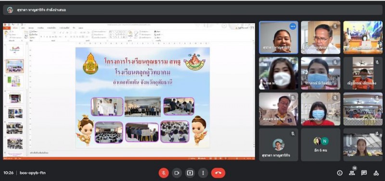Image resolution: width=385 pixels, height=181 pixels.
Task: Click the presenter avatar in top banner
Action: click(10, 10)
